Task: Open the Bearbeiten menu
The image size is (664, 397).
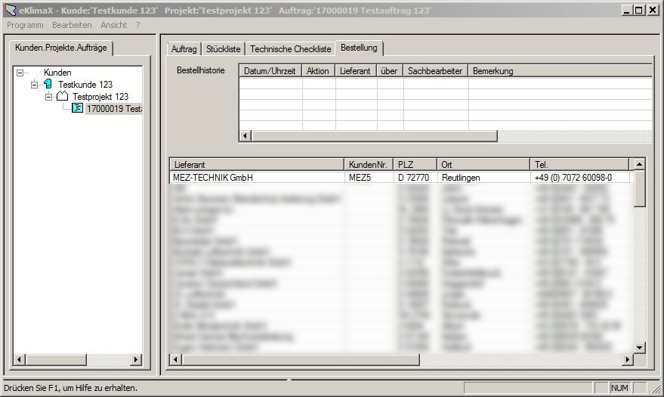Action: tap(72, 25)
